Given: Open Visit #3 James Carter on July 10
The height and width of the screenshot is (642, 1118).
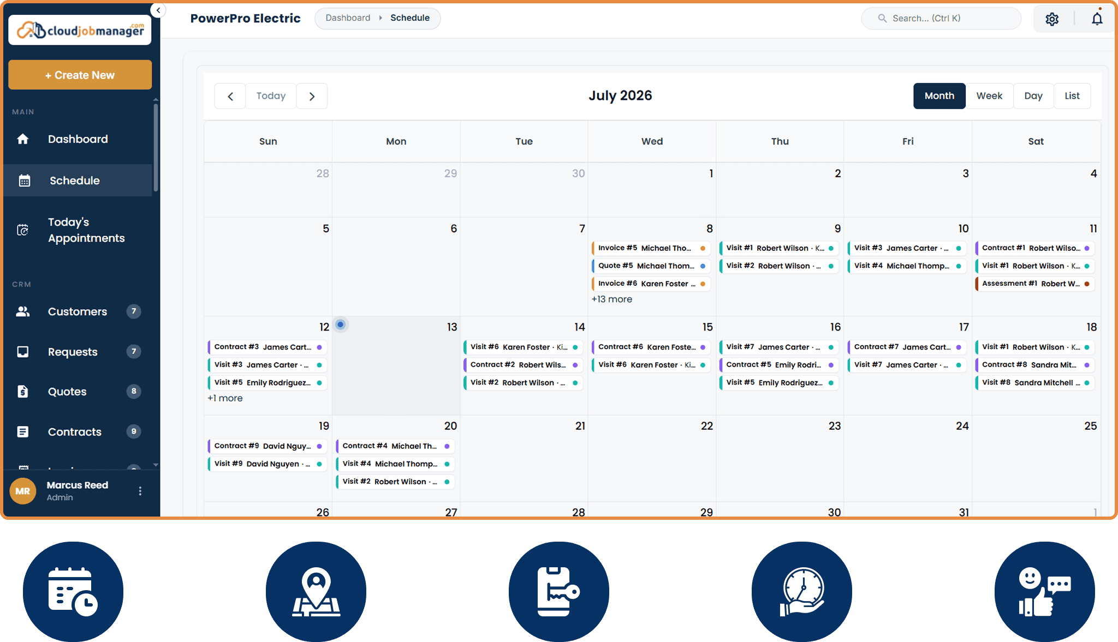Looking at the screenshot, I should click(907, 248).
